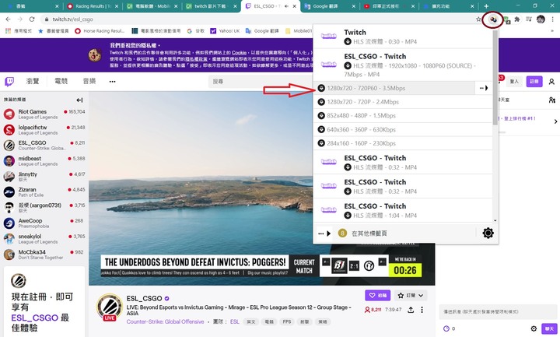
Task: Open the ESL team link
Action: click(x=235, y=321)
